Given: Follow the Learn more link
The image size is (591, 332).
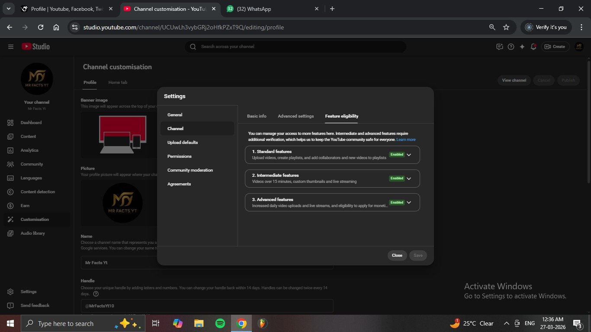Looking at the screenshot, I should point(406,140).
